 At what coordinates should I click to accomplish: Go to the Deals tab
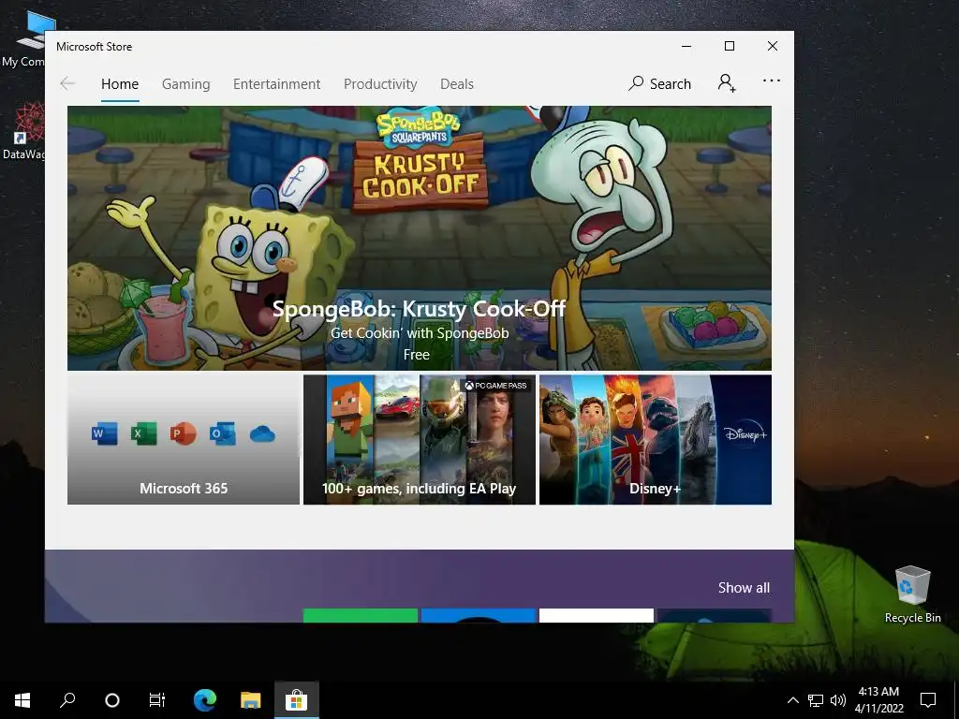tap(457, 83)
